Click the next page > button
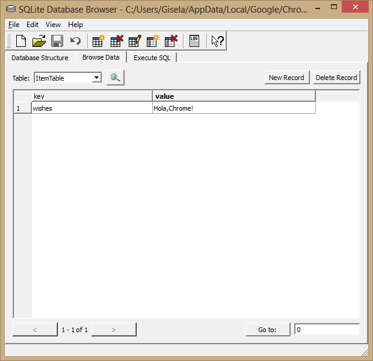Screen dimensions: 373x361 point(114,330)
